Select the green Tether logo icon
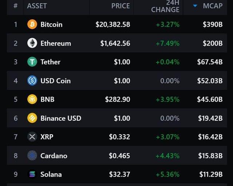 pyautogui.click(x=32, y=62)
